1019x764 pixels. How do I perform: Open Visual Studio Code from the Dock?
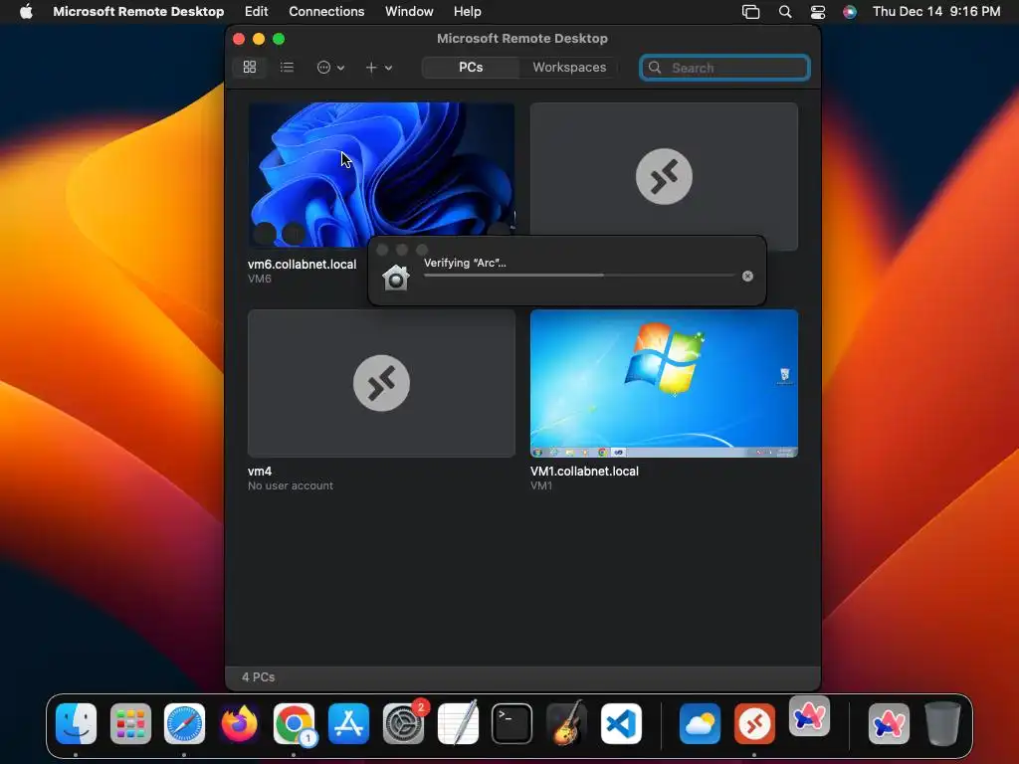(621, 723)
